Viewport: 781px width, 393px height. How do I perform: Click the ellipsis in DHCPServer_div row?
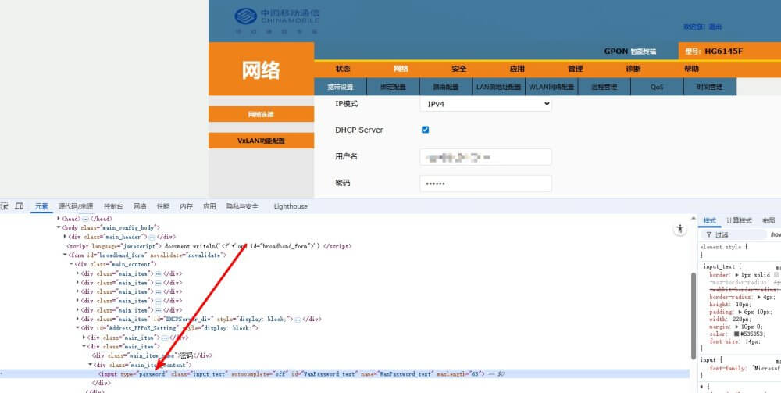[298, 320]
